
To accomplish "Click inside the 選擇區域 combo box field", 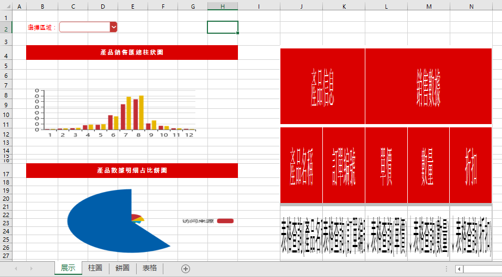I will coord(84,27).
